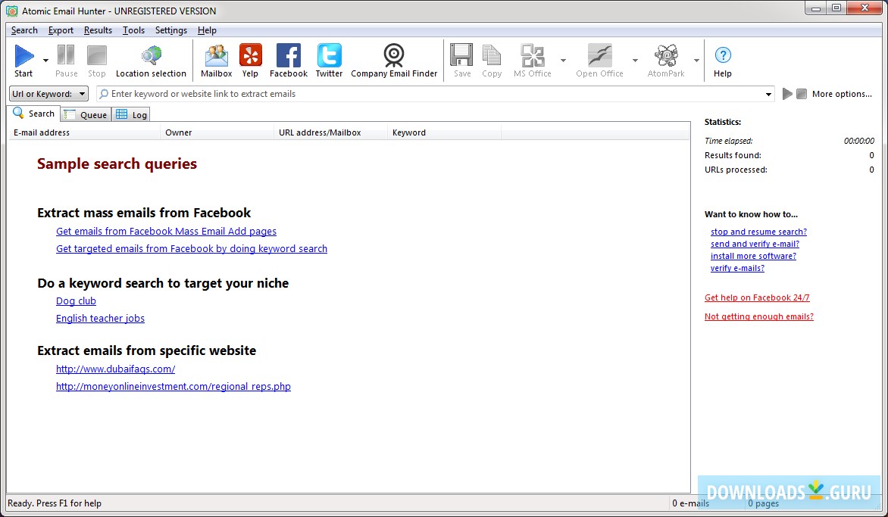888x517 pixels.
Task: Click the small stop square near More options
Action: coord(802,94)
